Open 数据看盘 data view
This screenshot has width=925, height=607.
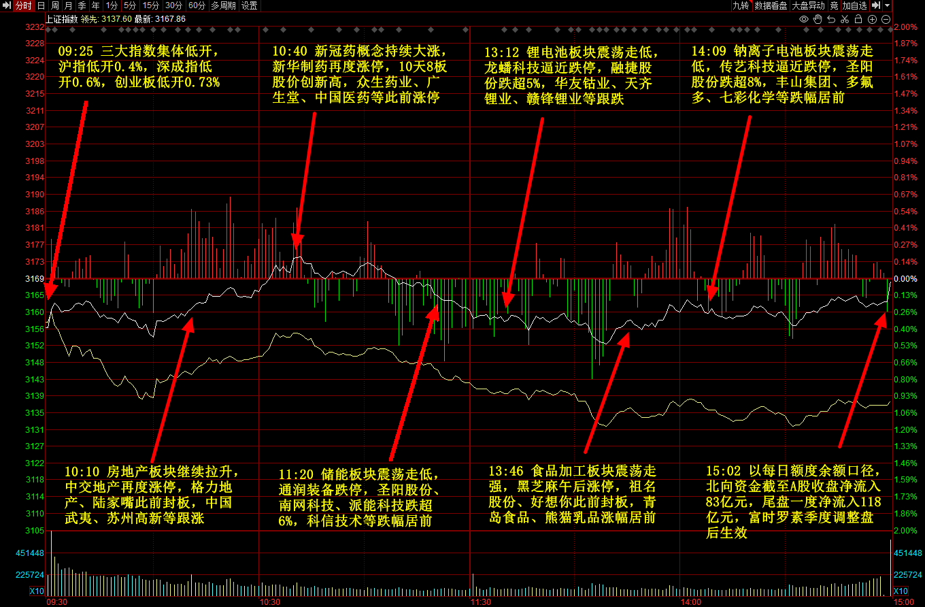[x=771, y=5]
